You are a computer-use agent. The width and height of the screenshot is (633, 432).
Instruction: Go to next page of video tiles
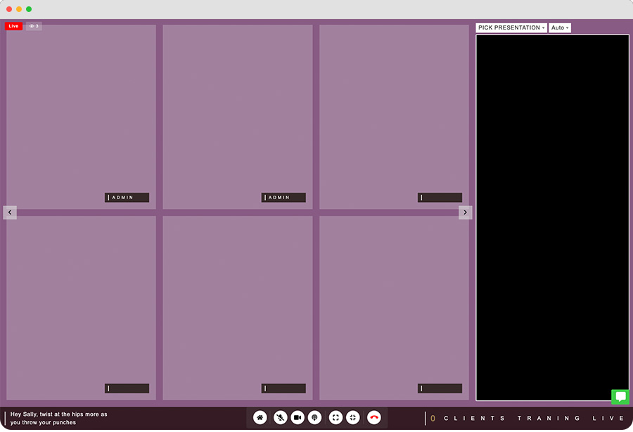(465, 212)
